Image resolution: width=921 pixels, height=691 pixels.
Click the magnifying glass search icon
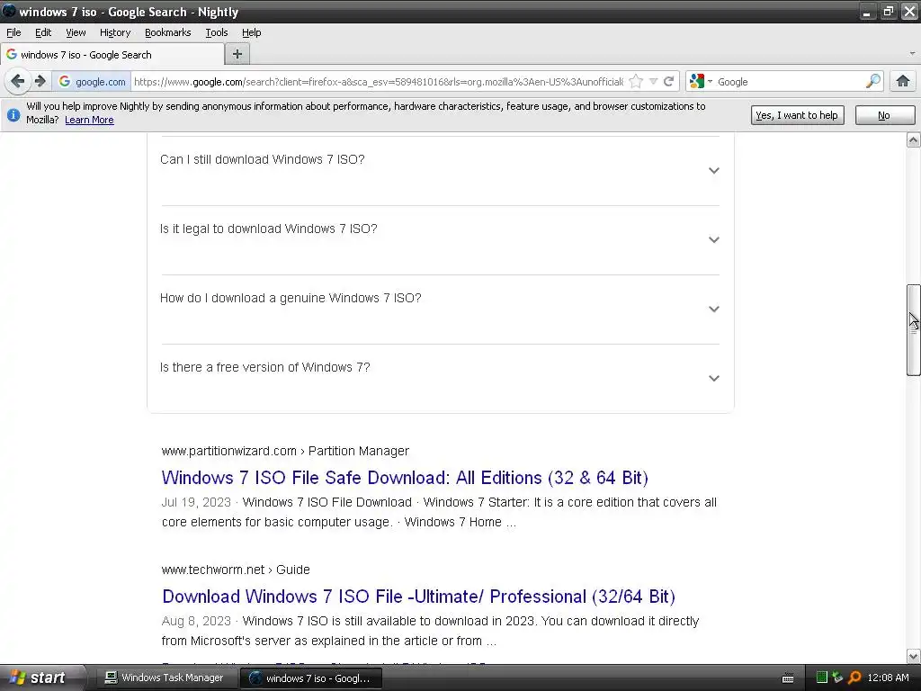[x=872, y=82]
